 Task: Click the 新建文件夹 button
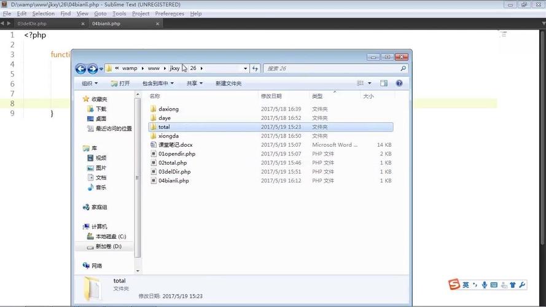[x=228, y=84]
